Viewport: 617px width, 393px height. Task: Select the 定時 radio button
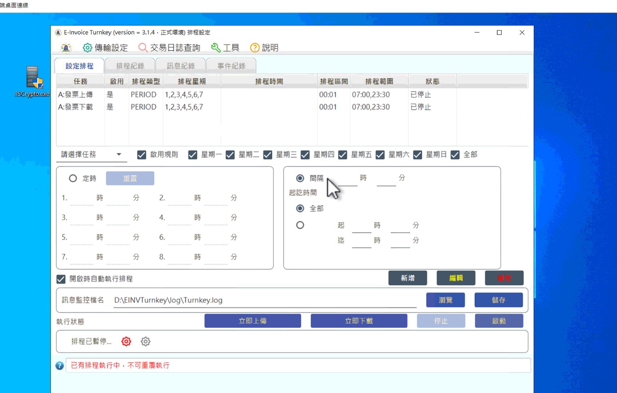(x=73, y=179)
